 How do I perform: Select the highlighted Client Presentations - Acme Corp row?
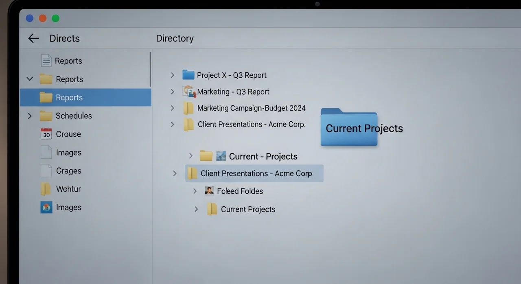click(x=256, y=173)
